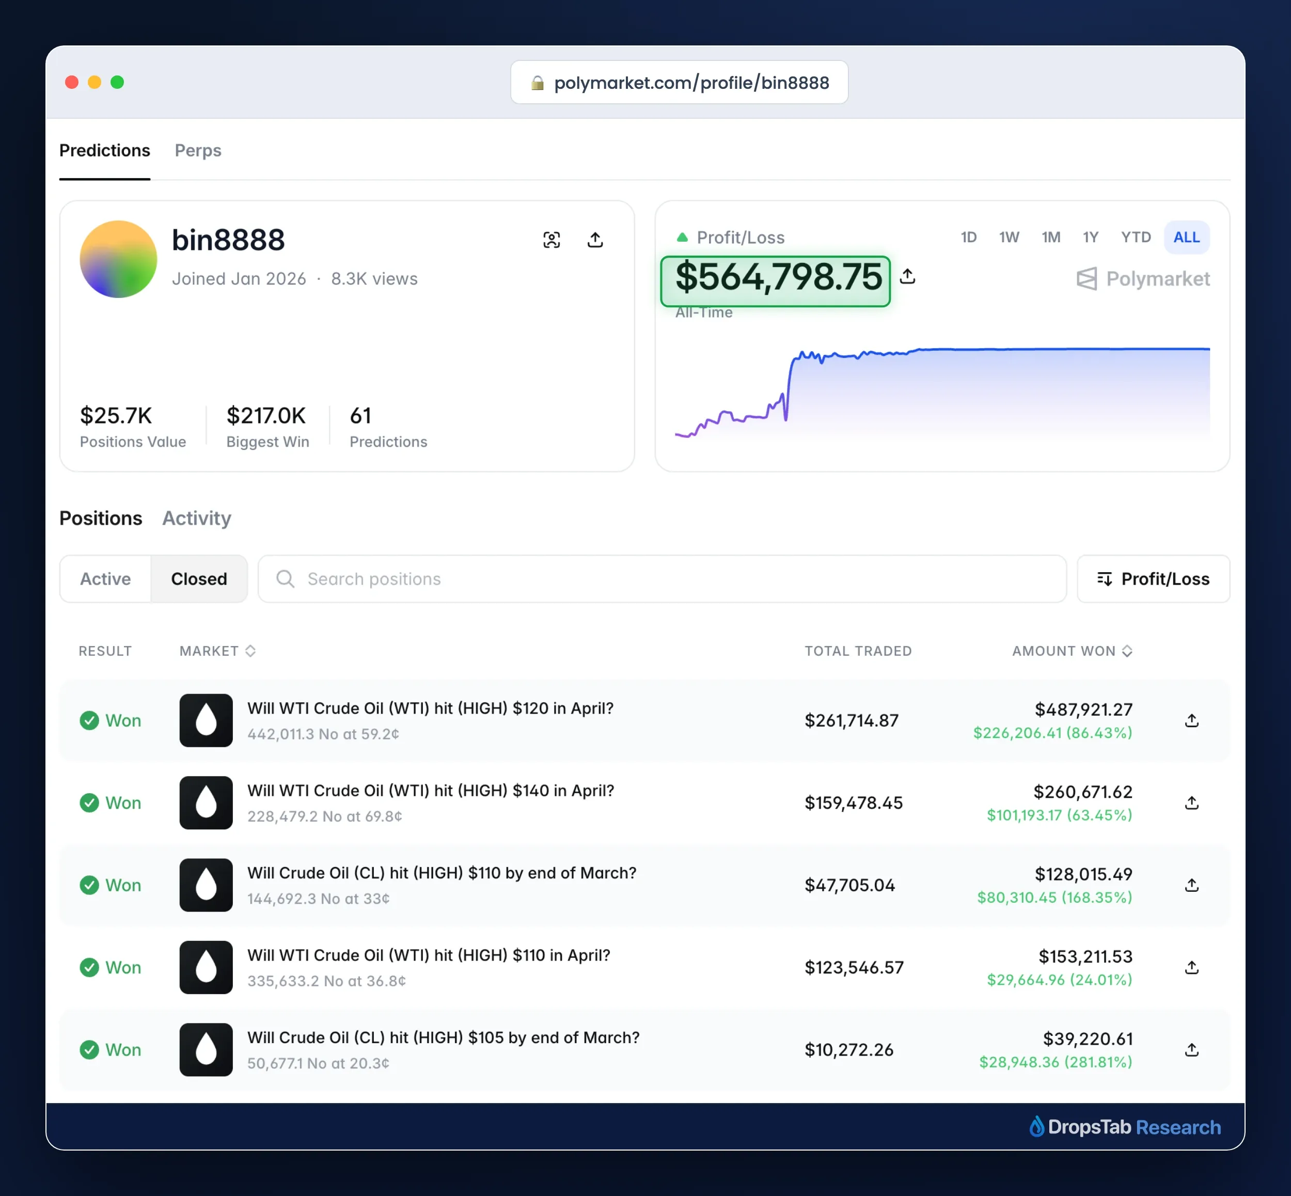Select the YTD profit range
The width and height of the screenshot is (1291, 1196).
pos(1136,237)
